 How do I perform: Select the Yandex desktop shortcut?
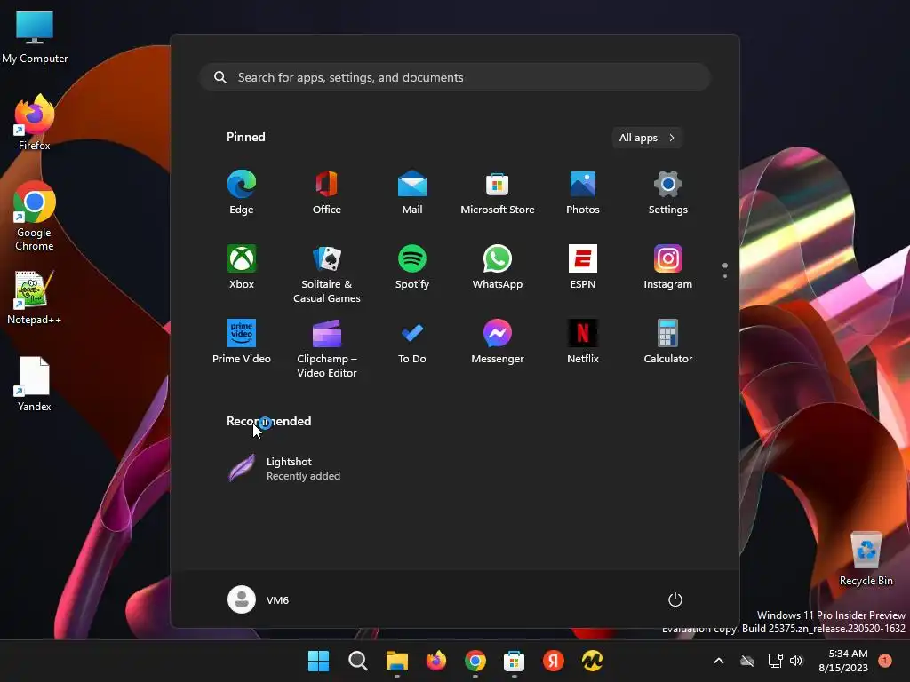pos(35,384)
